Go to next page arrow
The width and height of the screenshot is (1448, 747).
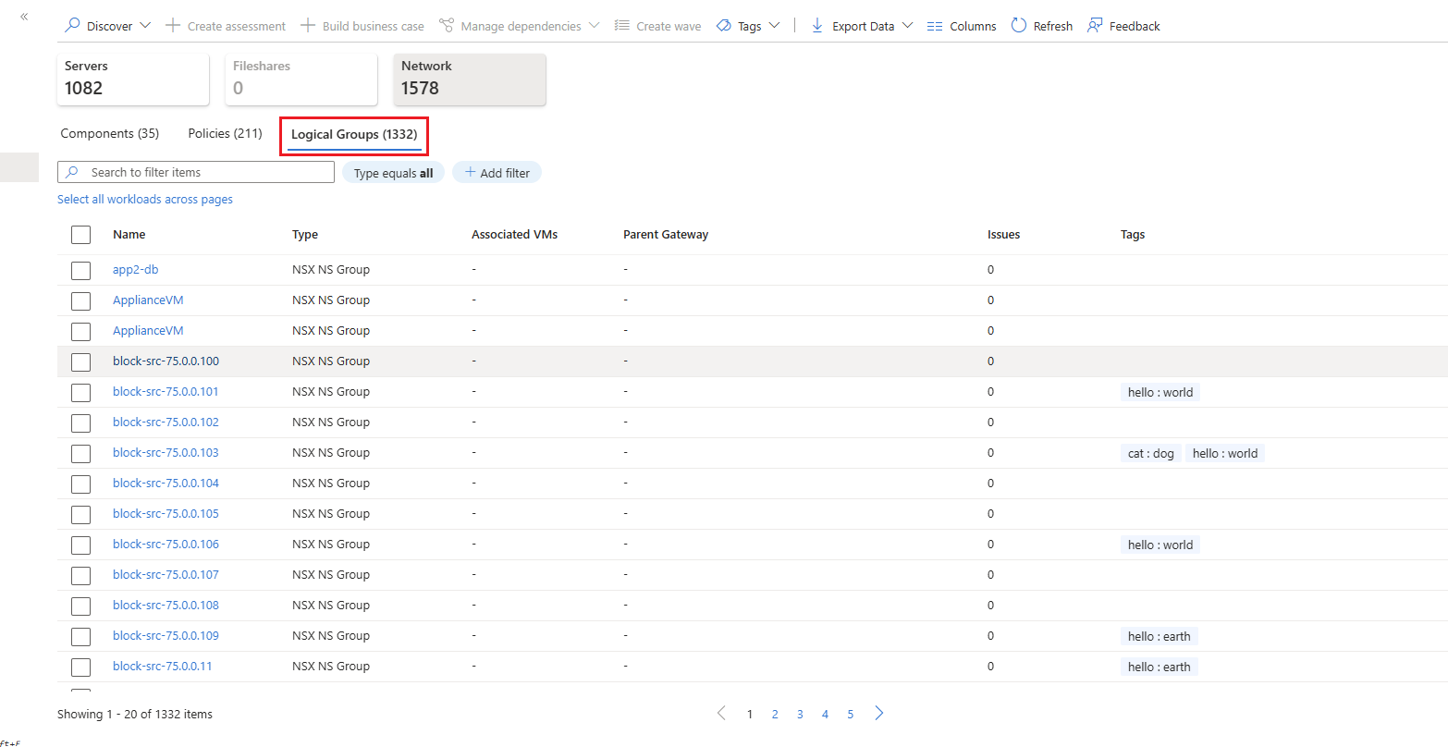[x=879, y=714]
